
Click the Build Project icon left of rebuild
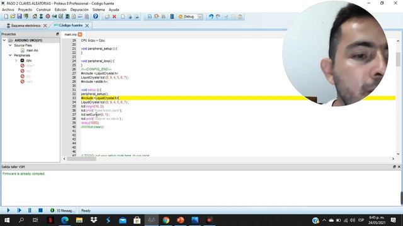point(150,17)
